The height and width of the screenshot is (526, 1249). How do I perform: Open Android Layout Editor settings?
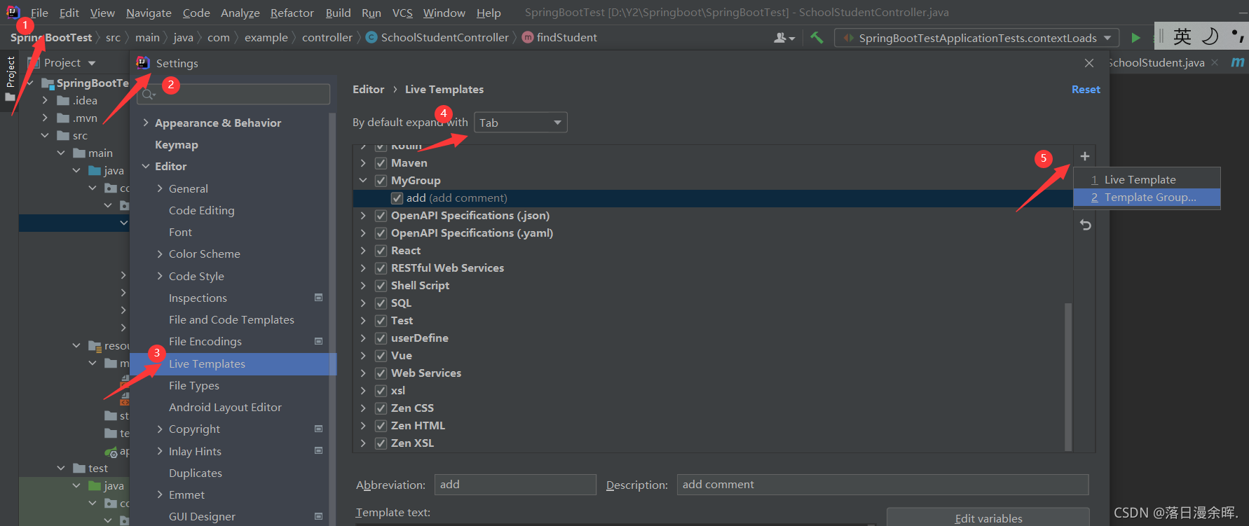[225, 407]
